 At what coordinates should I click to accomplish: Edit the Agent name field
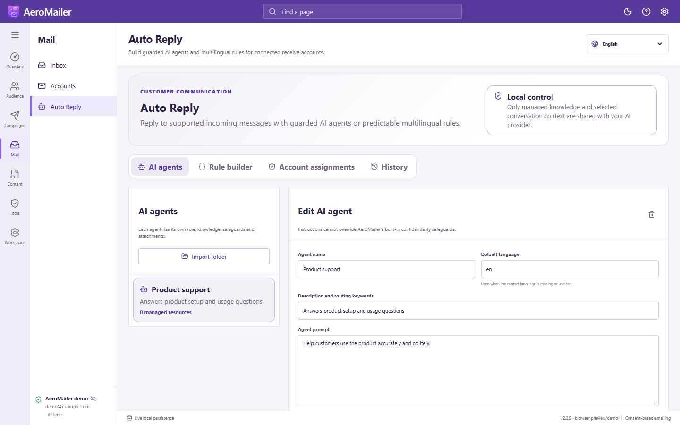click(387, 269)
